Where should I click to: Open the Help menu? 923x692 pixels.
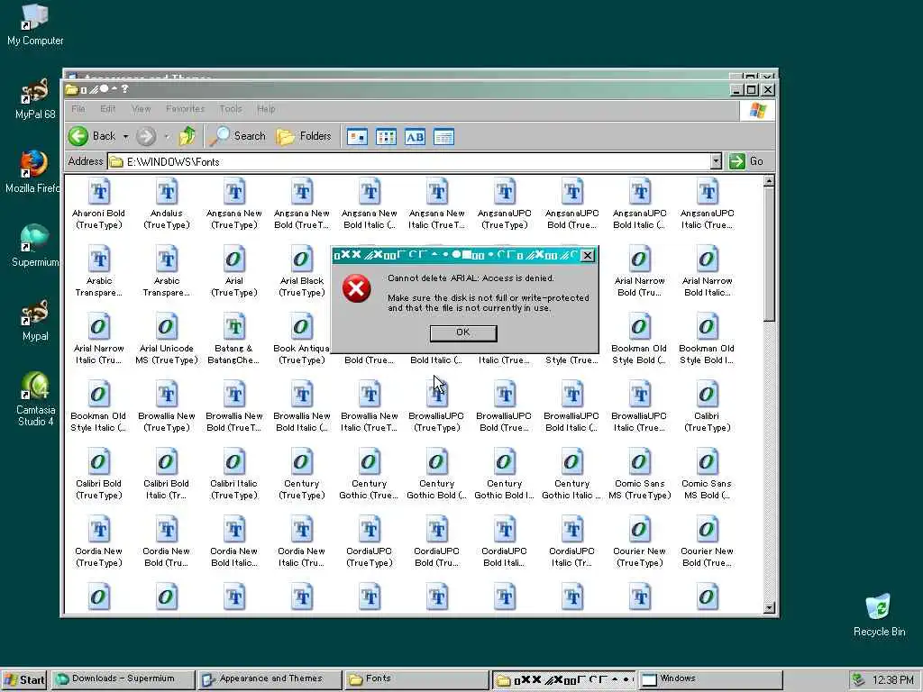pyautogui.click(x=266, y=109)
